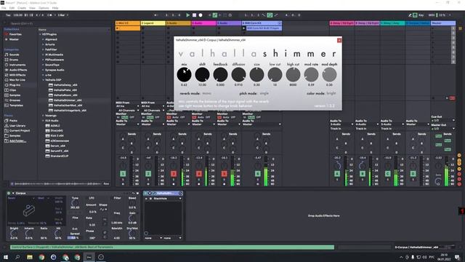Collapse the Valhalla DSP folder
The height and width of the screenshot is (262, 465).
point(44,80)
